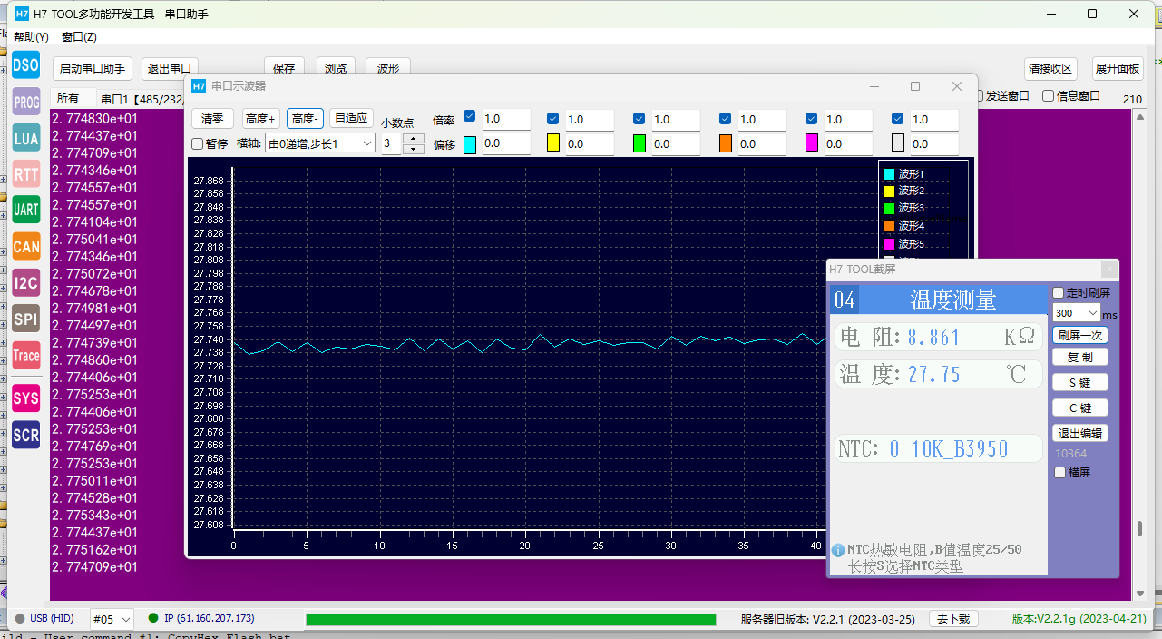Viewport: 1162px width, 639px height.
Task: Open the I2C tool icon
Action: [x=26, y=282]
